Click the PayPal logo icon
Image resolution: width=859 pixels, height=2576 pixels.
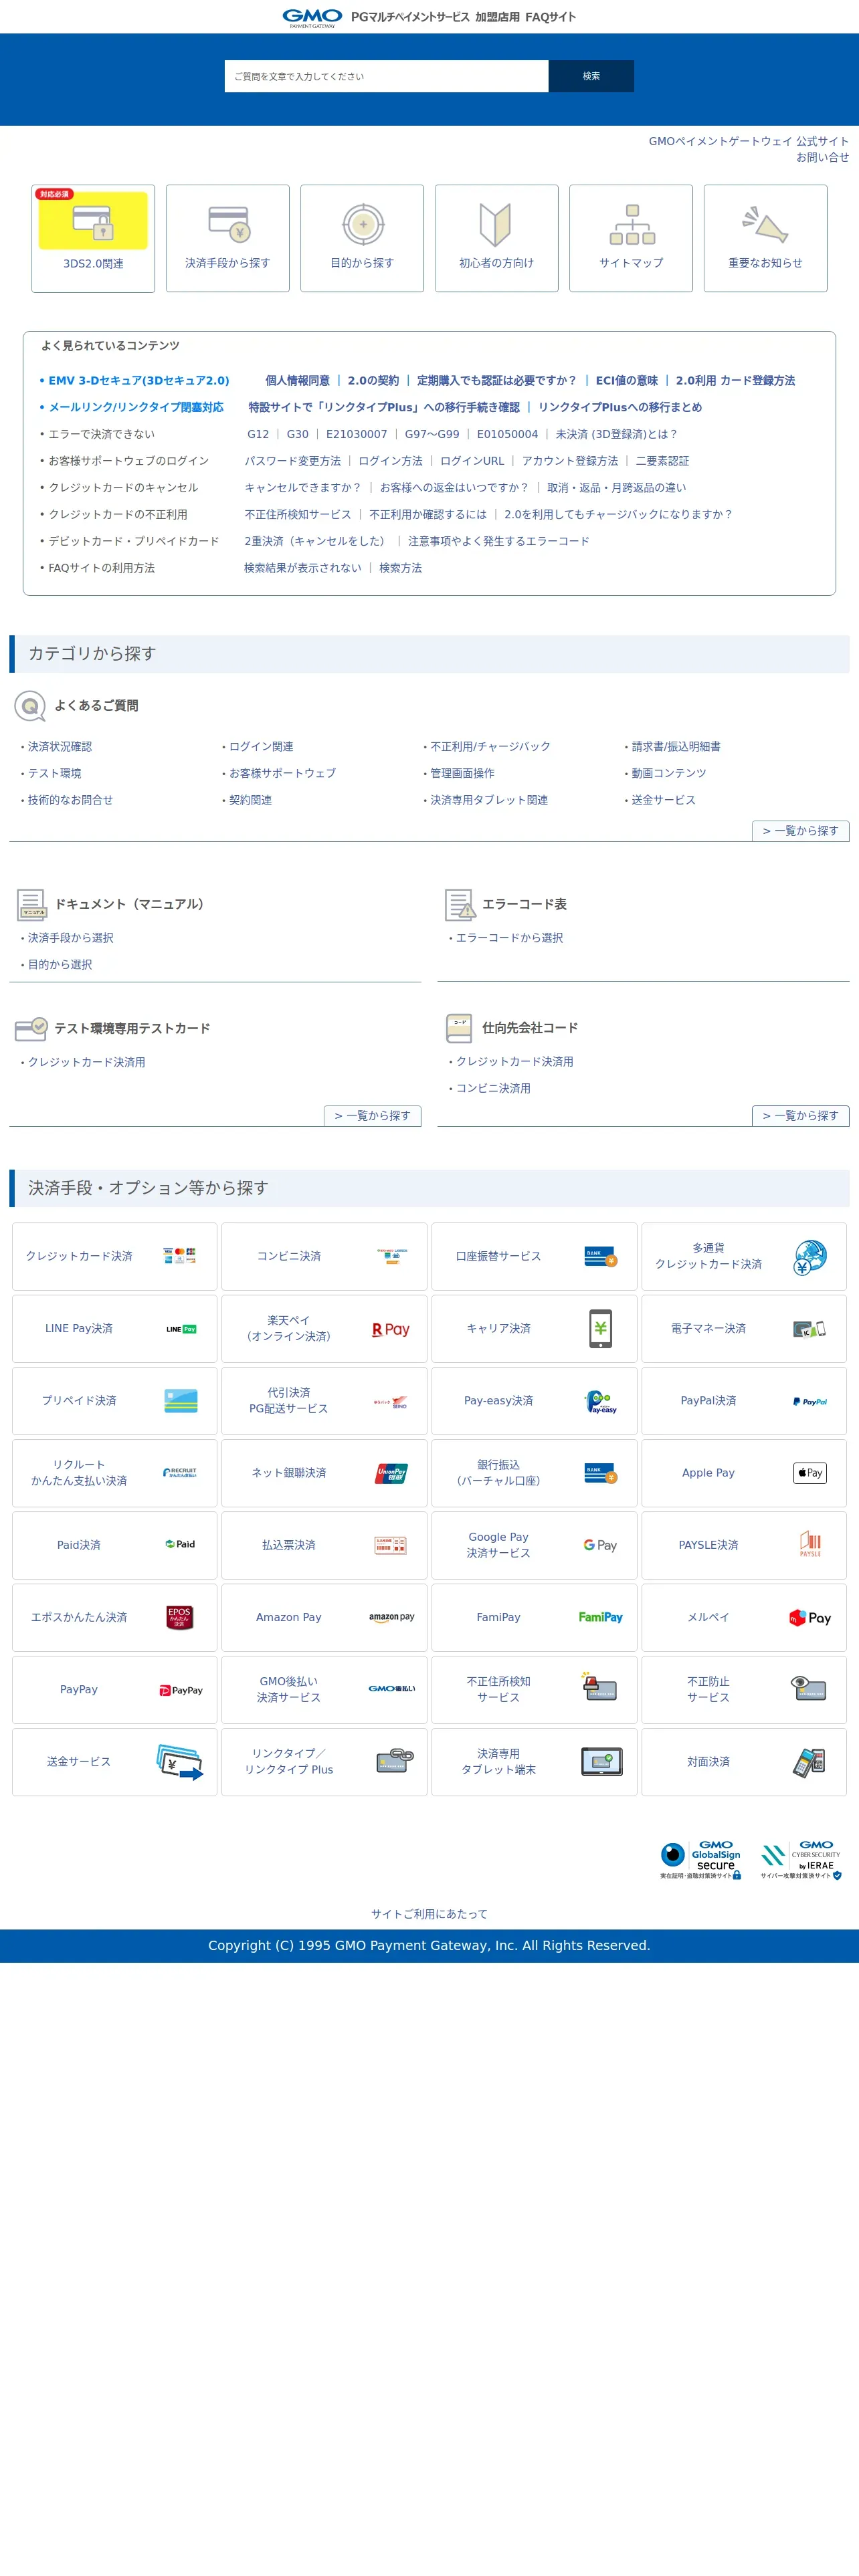[810, 1401]
